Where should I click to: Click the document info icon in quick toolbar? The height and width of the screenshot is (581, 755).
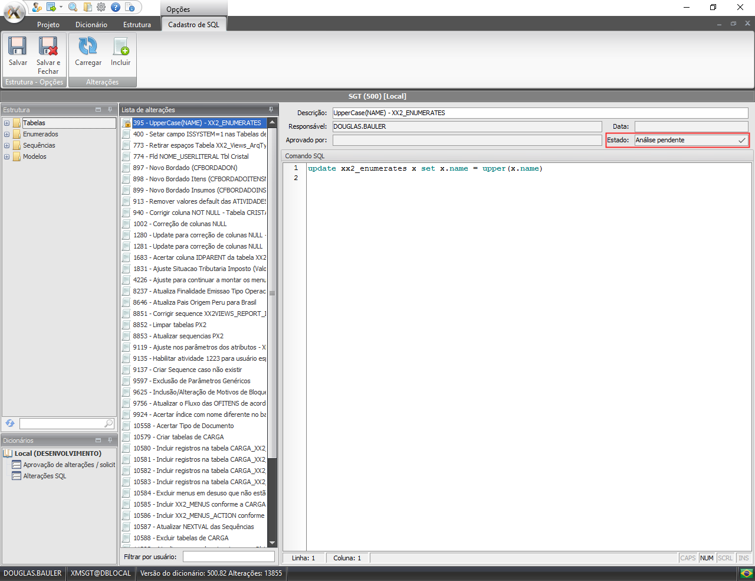tap(130, 7)
